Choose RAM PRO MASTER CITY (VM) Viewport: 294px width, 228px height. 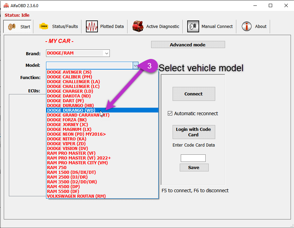coord(102,163)
